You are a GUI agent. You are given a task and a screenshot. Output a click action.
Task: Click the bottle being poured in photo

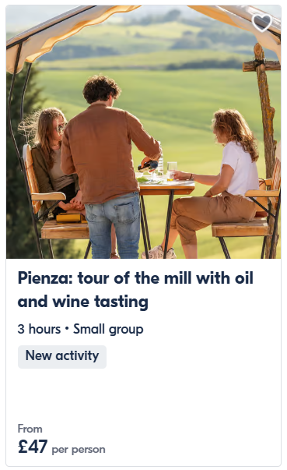148,166
